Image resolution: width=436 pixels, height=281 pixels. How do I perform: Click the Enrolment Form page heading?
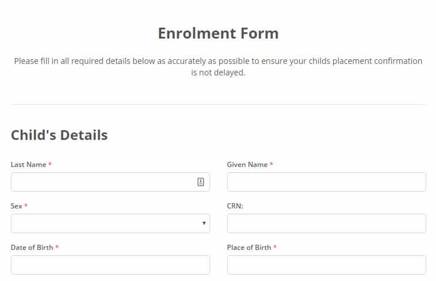[218, 33]
